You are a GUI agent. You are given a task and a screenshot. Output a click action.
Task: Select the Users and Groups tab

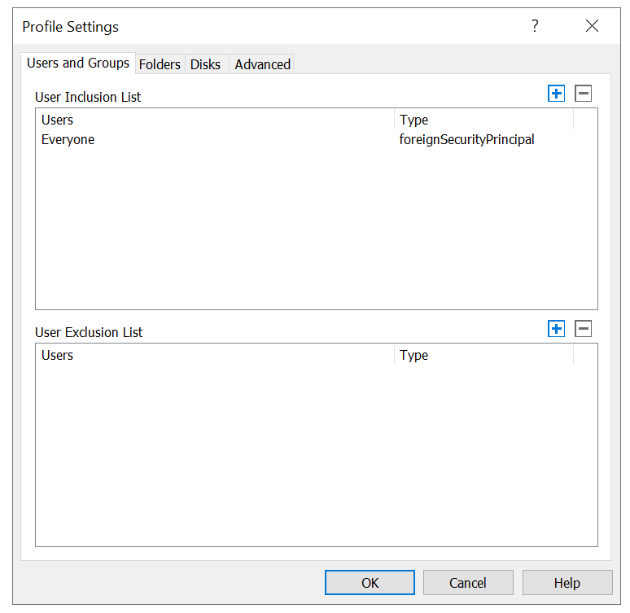[78, 63]
